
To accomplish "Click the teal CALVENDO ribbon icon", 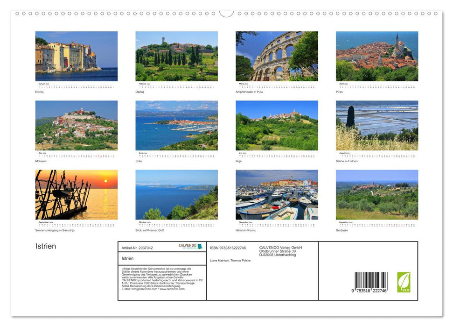I will click(x=200, y=246).
